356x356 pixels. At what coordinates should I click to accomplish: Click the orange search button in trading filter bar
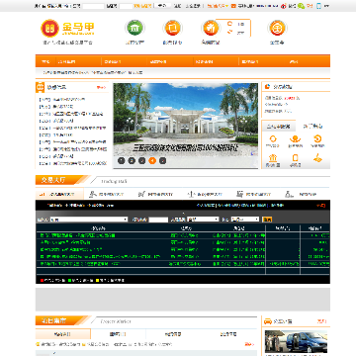(x=267, y=220)
